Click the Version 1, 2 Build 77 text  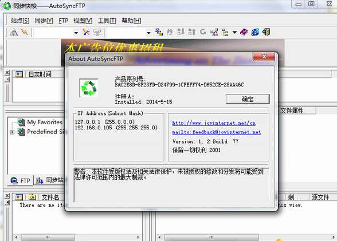tap(205, 141)
